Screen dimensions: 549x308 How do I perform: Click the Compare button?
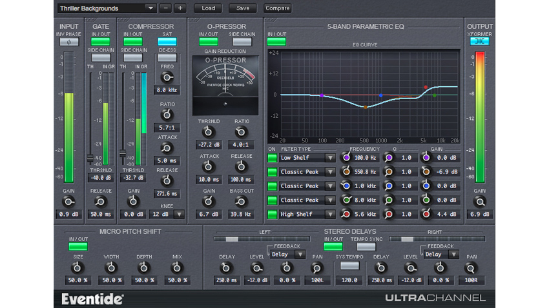pyautogui.click(x=277, y=8)
